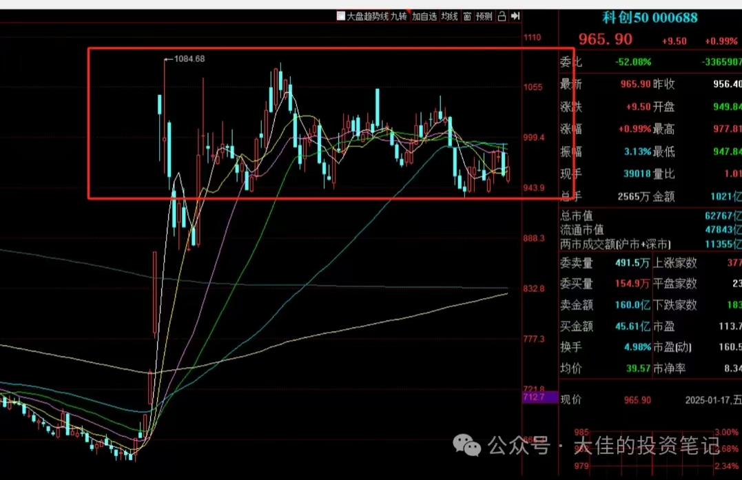Click the 委比 row in quote panel

[x=571, y=62]
